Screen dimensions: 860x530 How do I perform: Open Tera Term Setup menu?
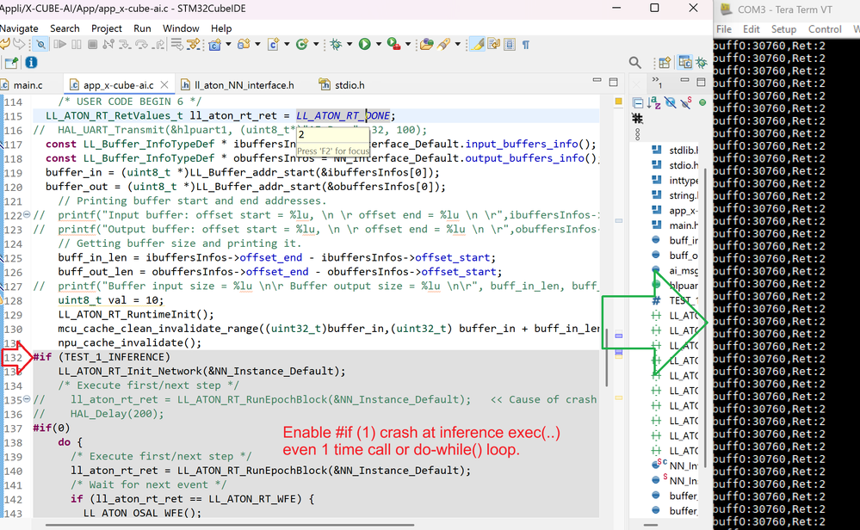tap(783, 29)
